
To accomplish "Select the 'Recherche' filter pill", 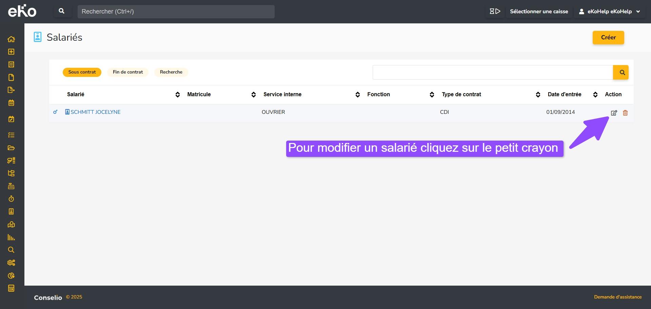I will 171,72.
